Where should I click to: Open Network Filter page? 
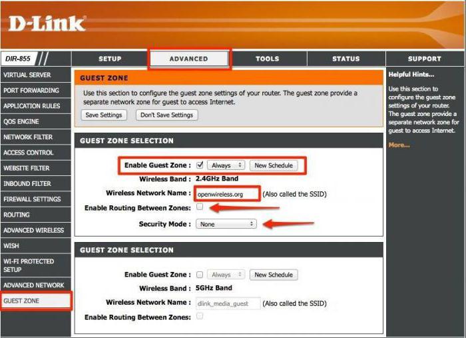[35, 137]
